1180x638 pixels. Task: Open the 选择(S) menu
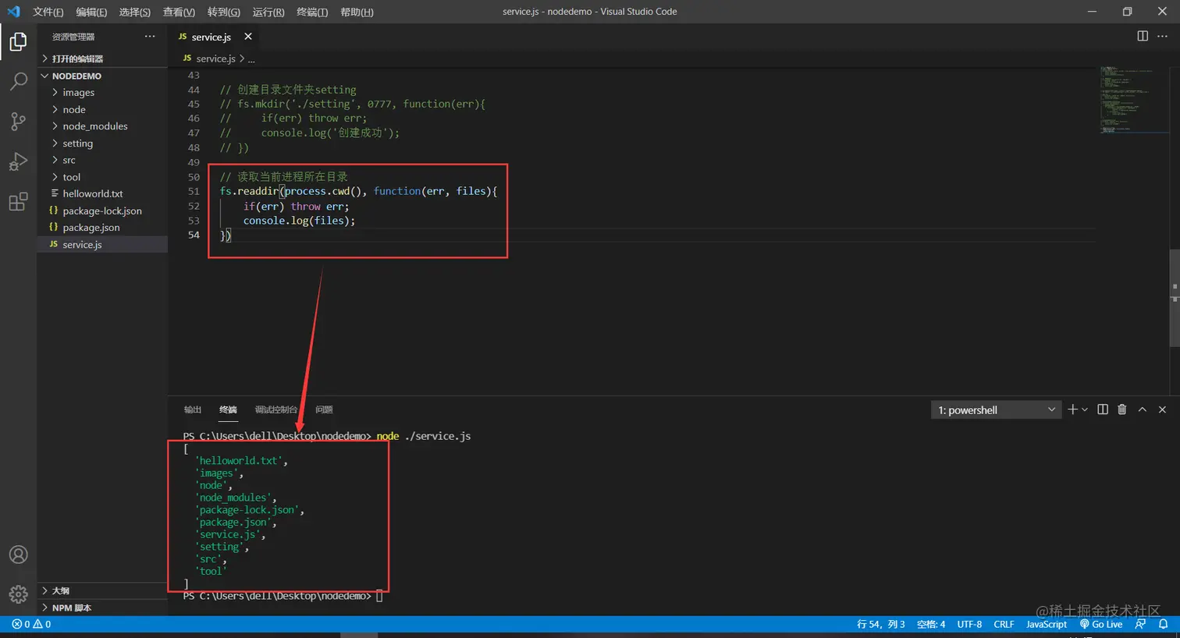click(135, 12)
